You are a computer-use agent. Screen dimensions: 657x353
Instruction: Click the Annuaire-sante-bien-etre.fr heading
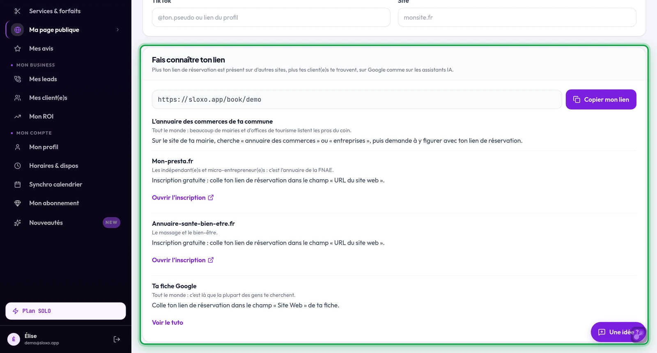(x=193, y=224)
